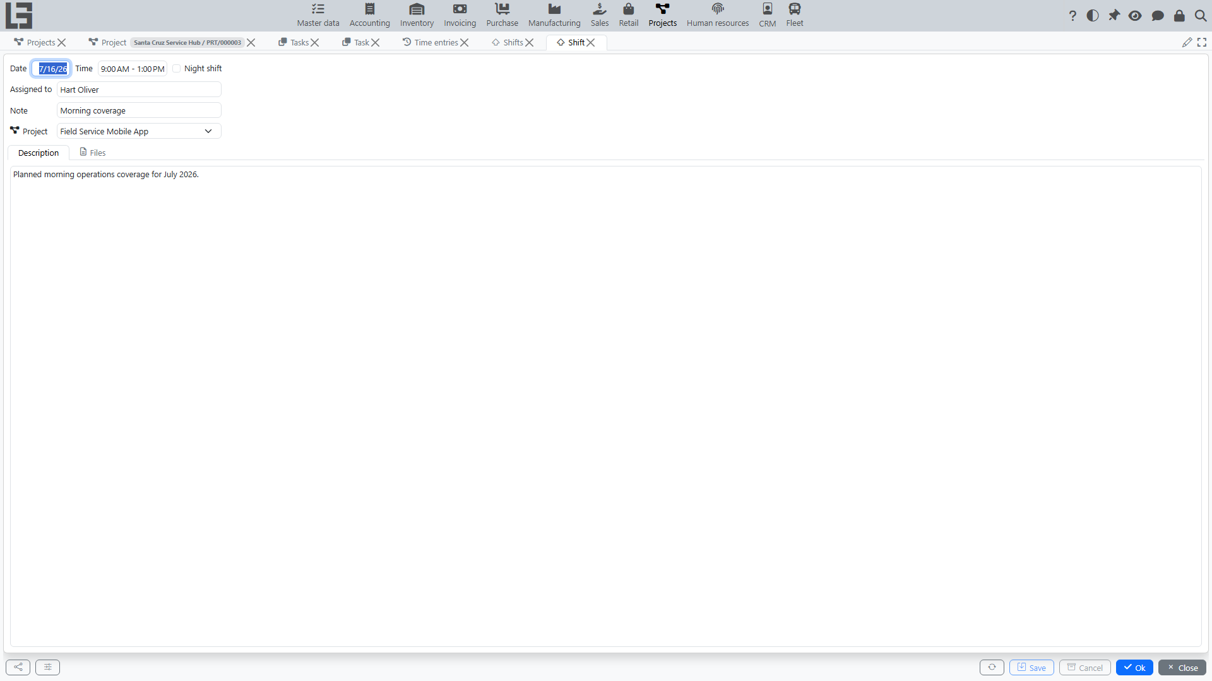This screenshot has height=681, width=1212.
Task: Open the CRM module
Action: click(x=768, y=15)
